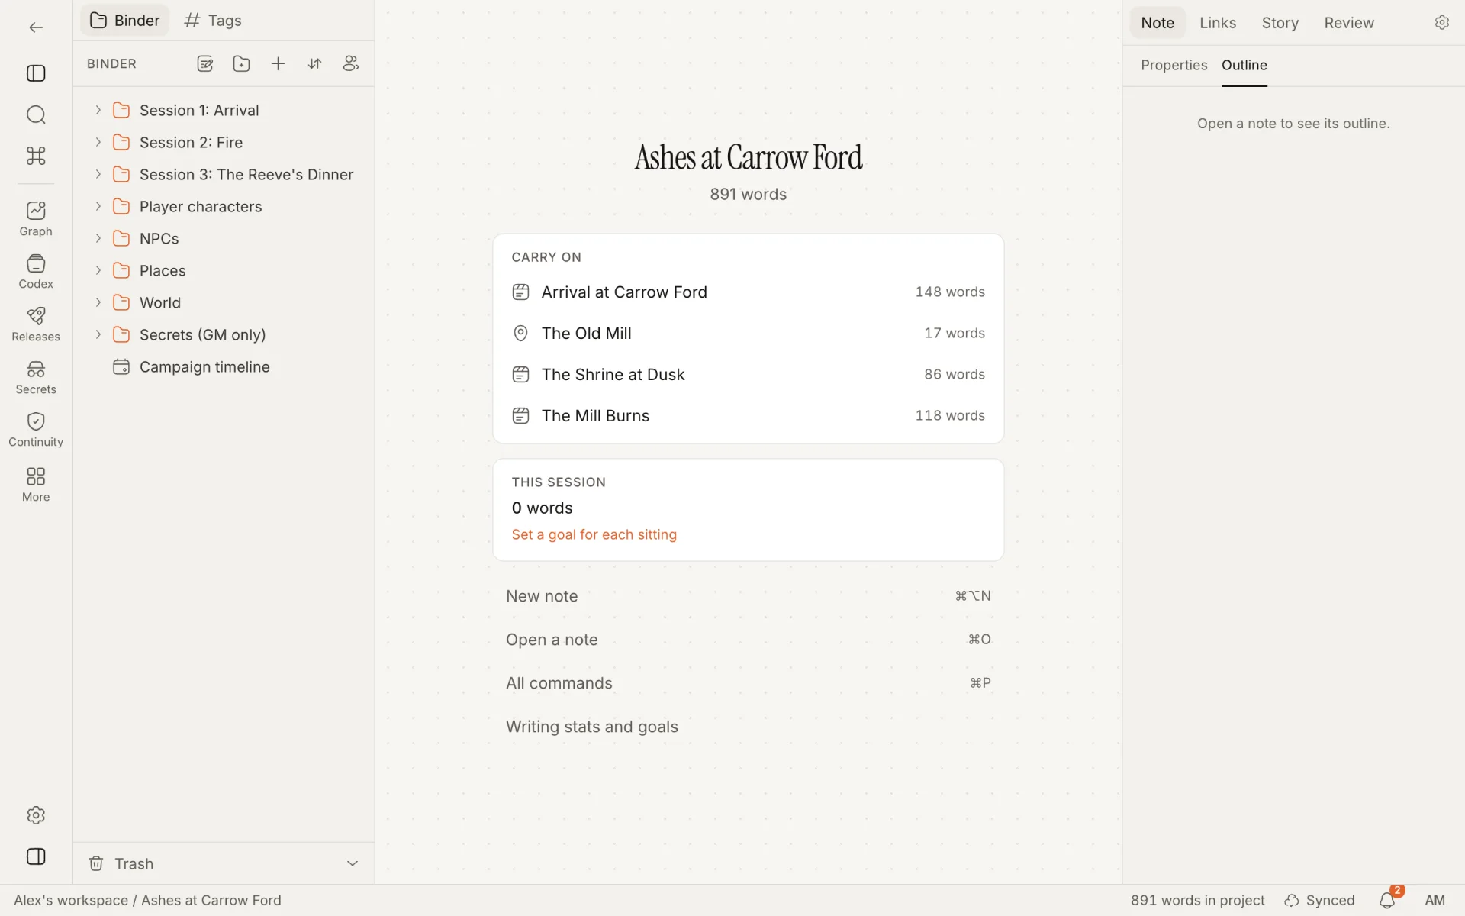Open the notifications bell
This screenshot has width=1465, height=916.
tap(1387, 901)
